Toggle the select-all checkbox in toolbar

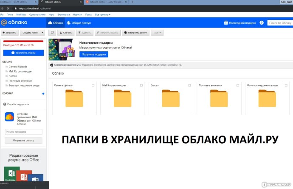pyautogui.click(x=52, y=33)
